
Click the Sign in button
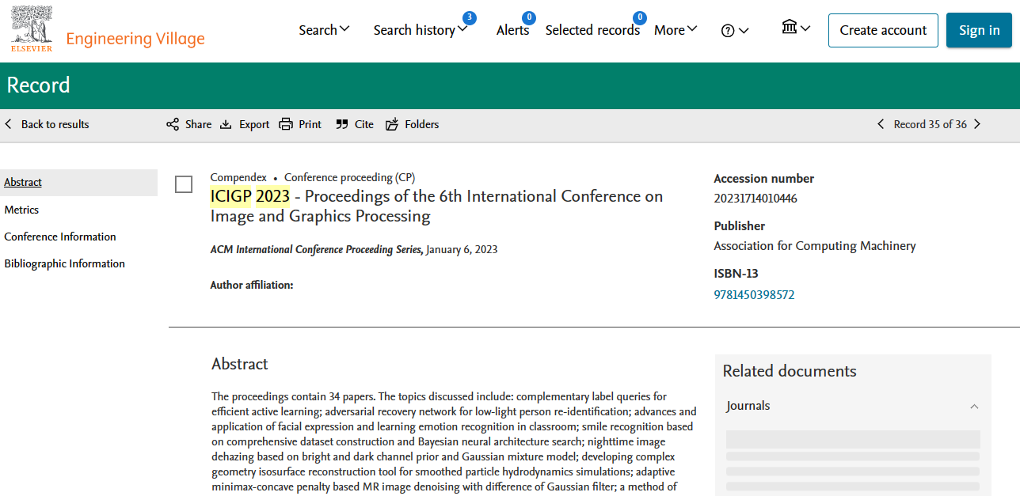point(979,30)
